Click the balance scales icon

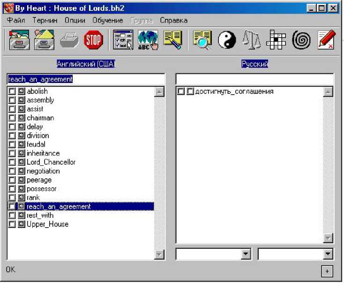(252, 40)
